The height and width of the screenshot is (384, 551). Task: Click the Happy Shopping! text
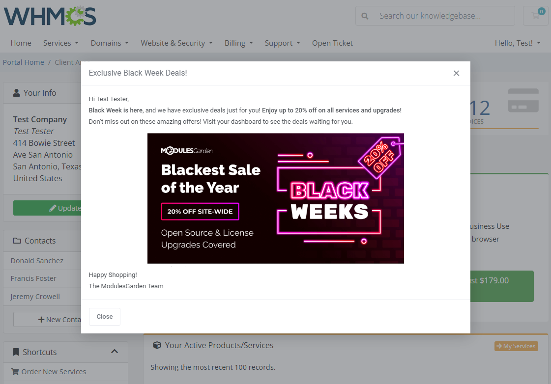pos(113,275)
